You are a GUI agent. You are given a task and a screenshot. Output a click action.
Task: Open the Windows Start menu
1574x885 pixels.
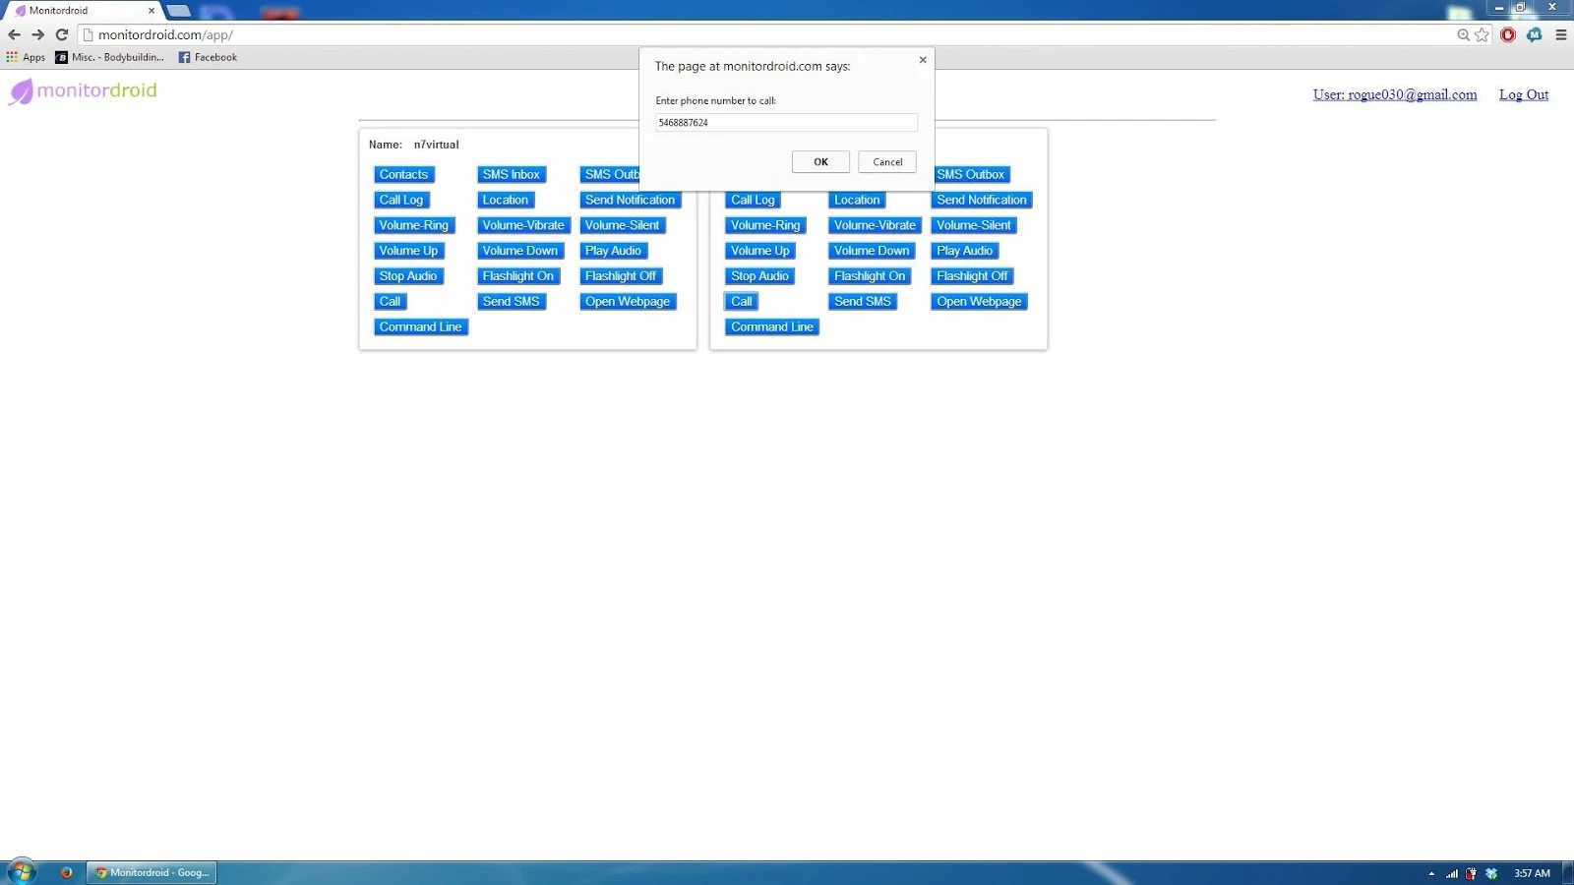coord(22,872)
